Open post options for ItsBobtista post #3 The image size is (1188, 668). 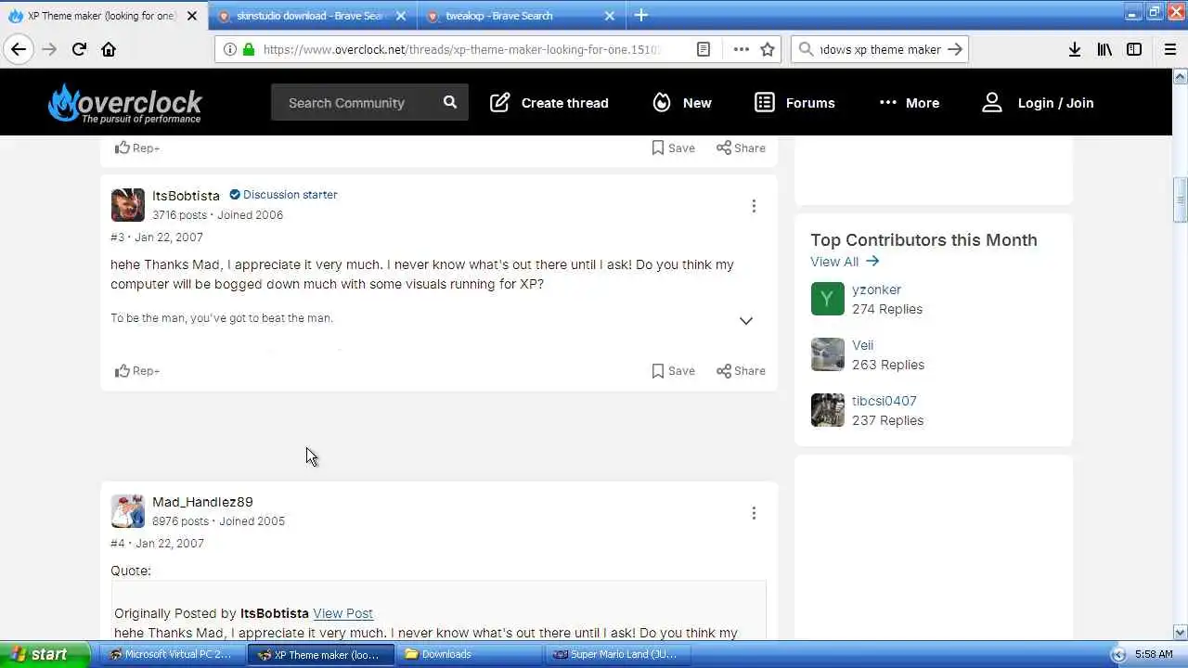(754, 206)
